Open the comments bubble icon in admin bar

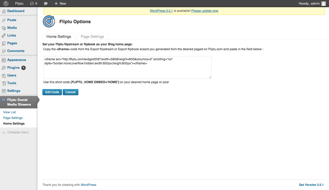pos(46,4)
